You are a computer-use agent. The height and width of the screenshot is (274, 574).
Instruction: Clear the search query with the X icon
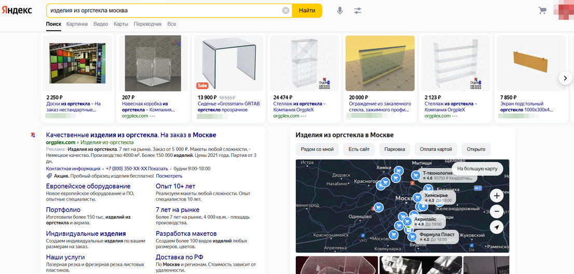point(285,10)
